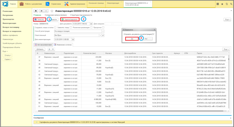Open favorites star in top-right toolbar

point(222,4)
